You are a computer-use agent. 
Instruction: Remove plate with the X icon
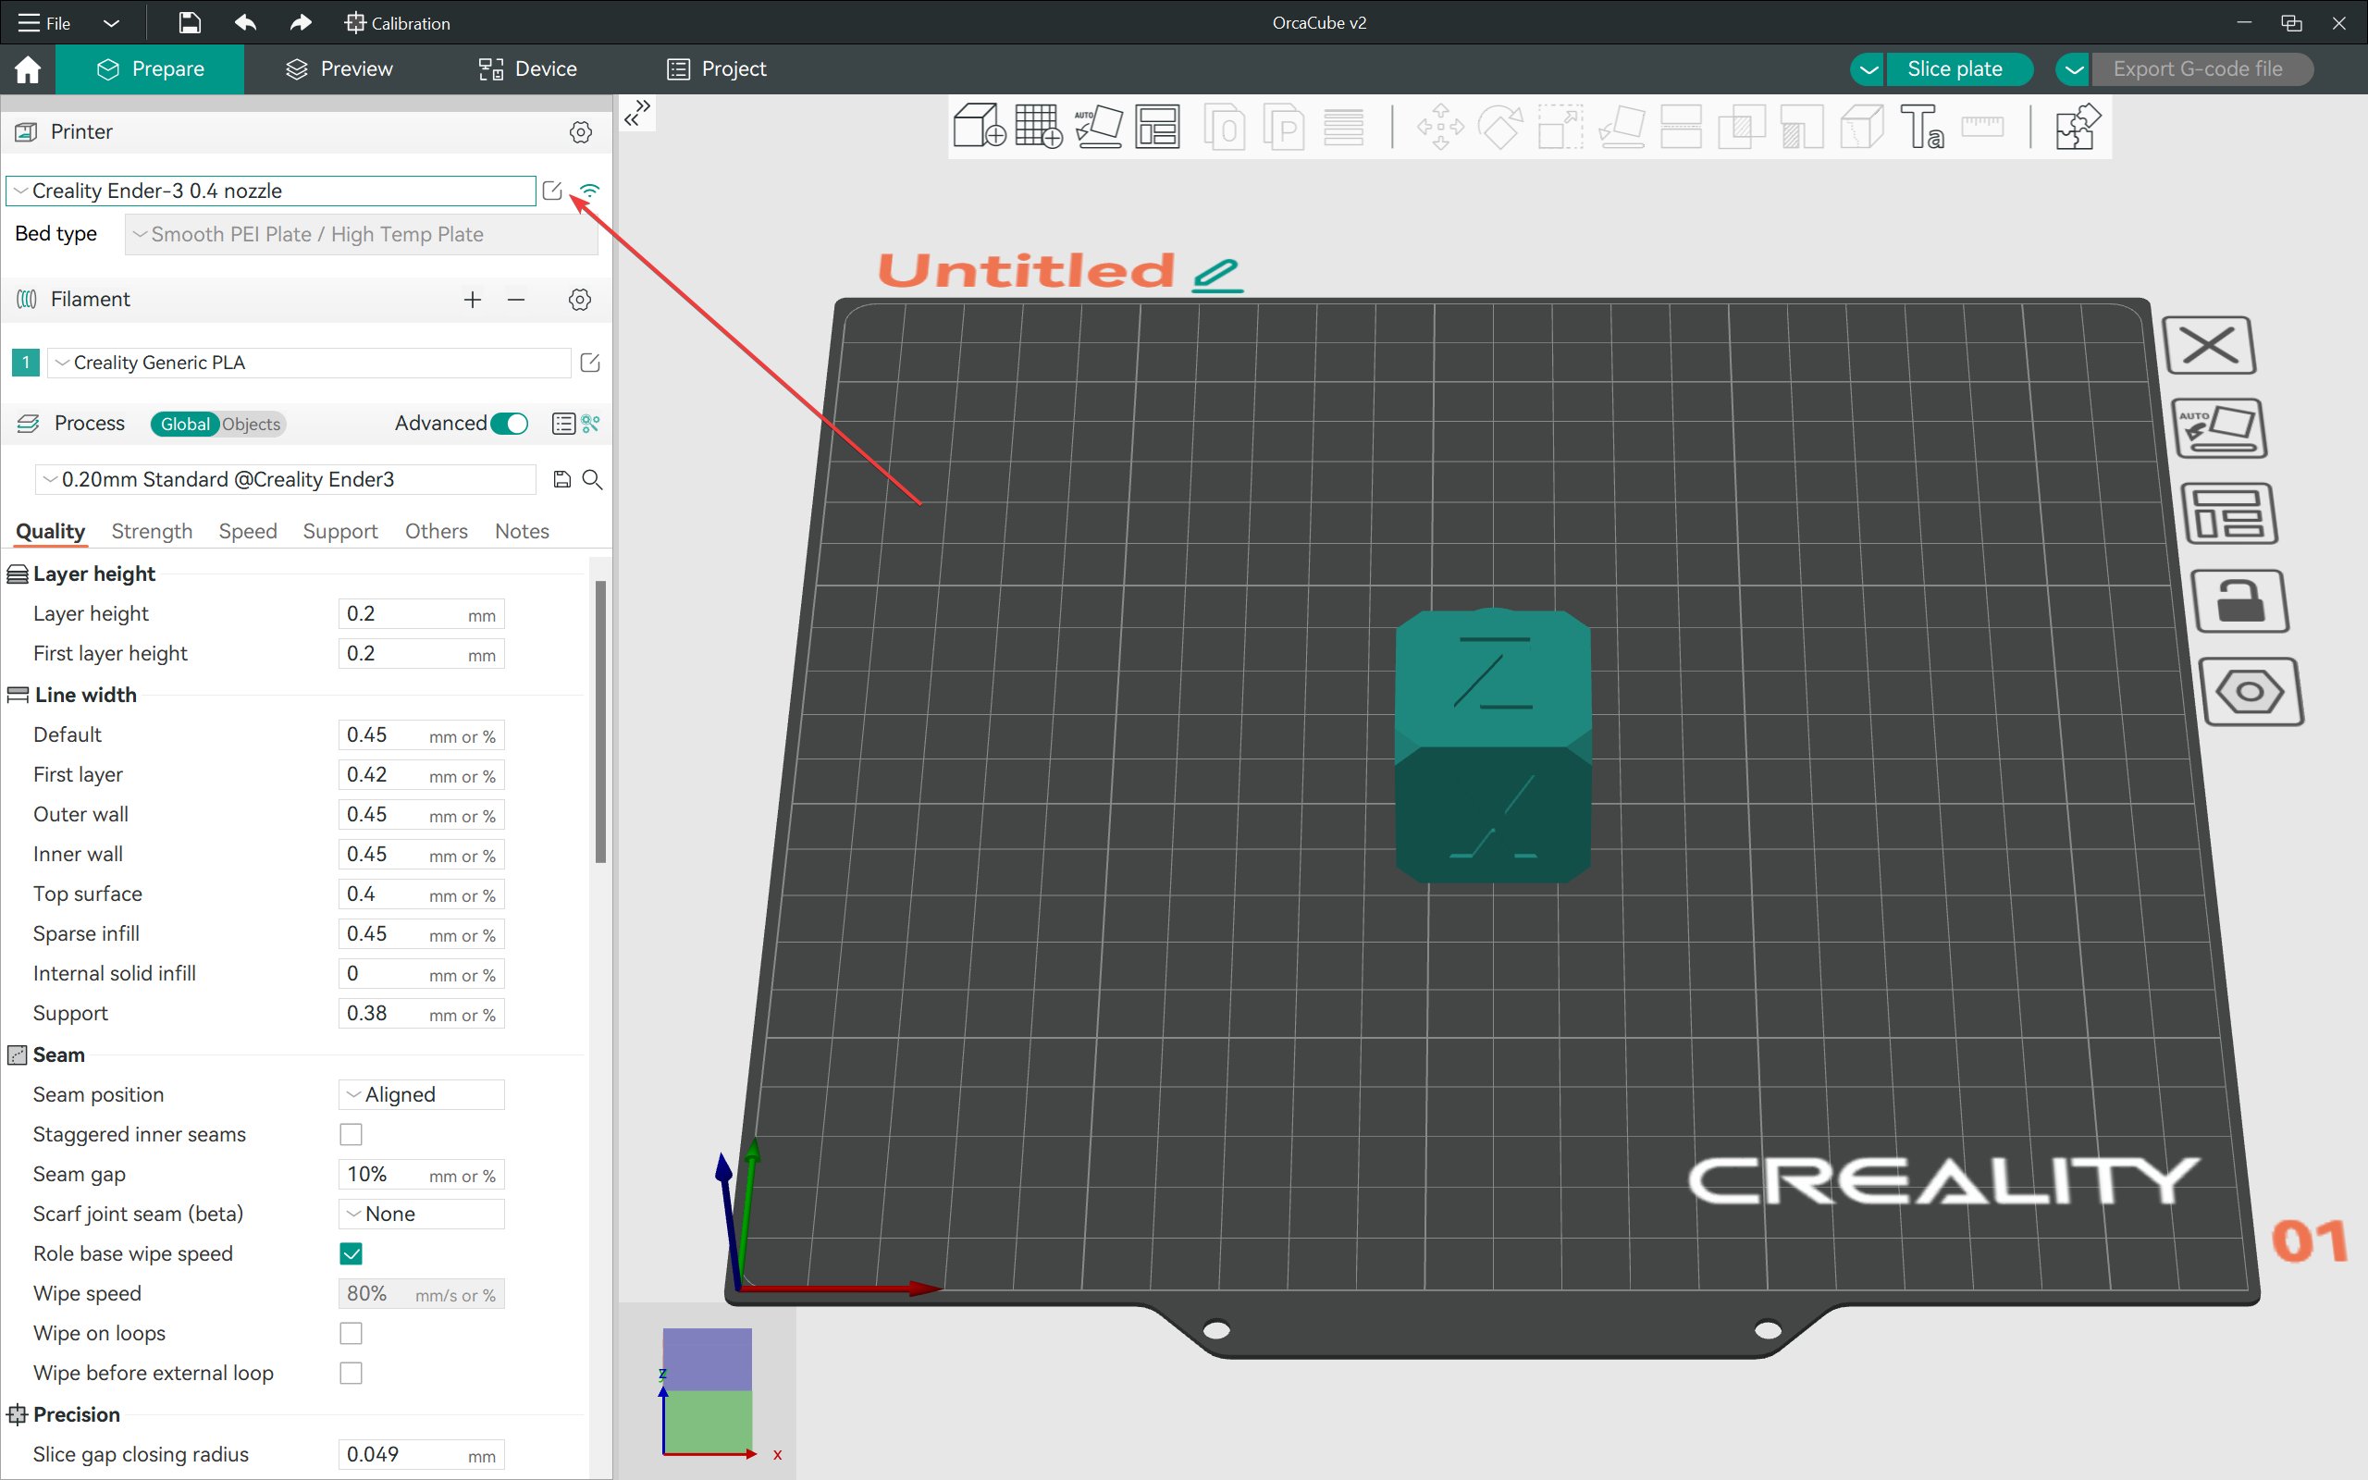click(x=2210, y=346)
